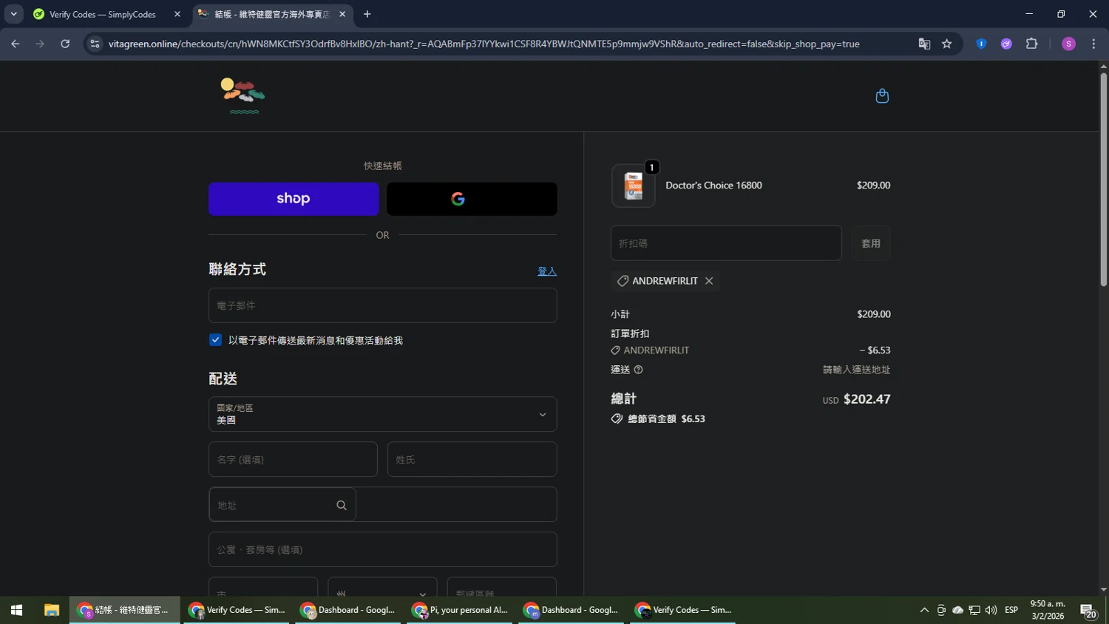Close the checkout tab
Image resolution: width=1109 pixels, height=624 pixels.
click(342, 14)
